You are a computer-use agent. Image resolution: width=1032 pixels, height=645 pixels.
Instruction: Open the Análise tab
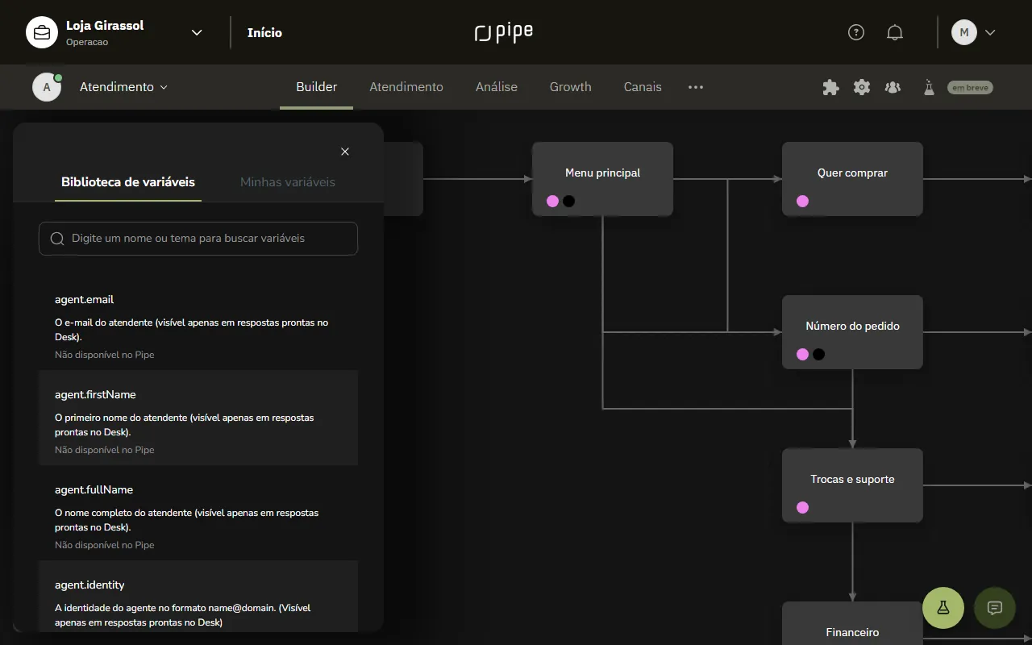[497, 87]
